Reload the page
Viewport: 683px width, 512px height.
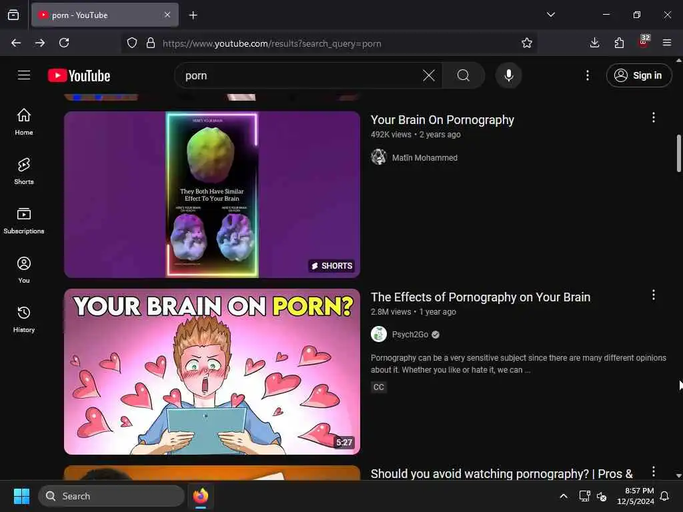64,43
